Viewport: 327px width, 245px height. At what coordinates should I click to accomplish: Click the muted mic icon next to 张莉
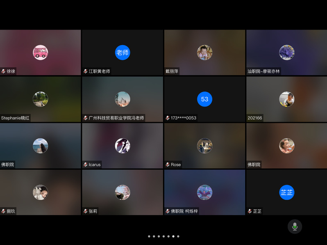85,211
